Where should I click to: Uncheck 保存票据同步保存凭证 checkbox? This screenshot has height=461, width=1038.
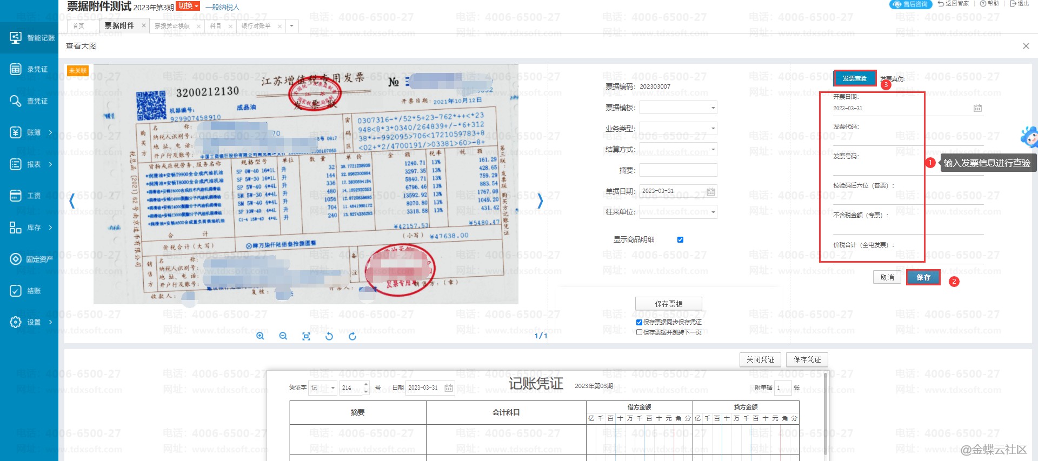[x=639, y=322]
